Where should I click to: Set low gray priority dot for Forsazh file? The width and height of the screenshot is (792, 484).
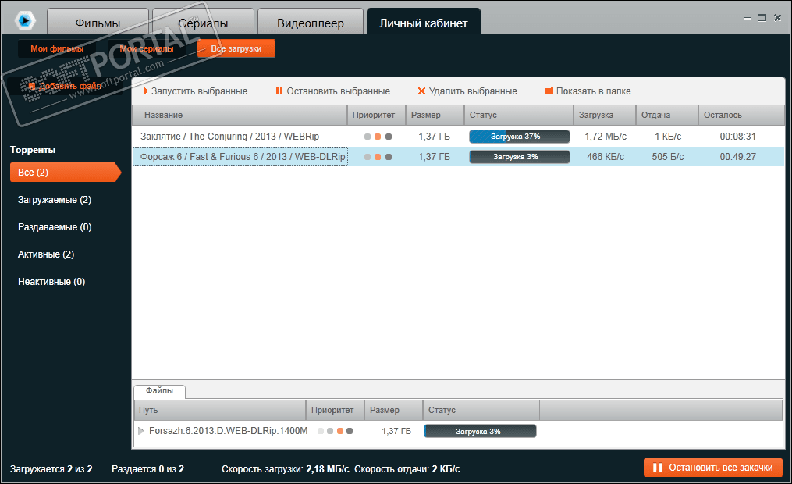pyautogui.click(x=330, y=431)
